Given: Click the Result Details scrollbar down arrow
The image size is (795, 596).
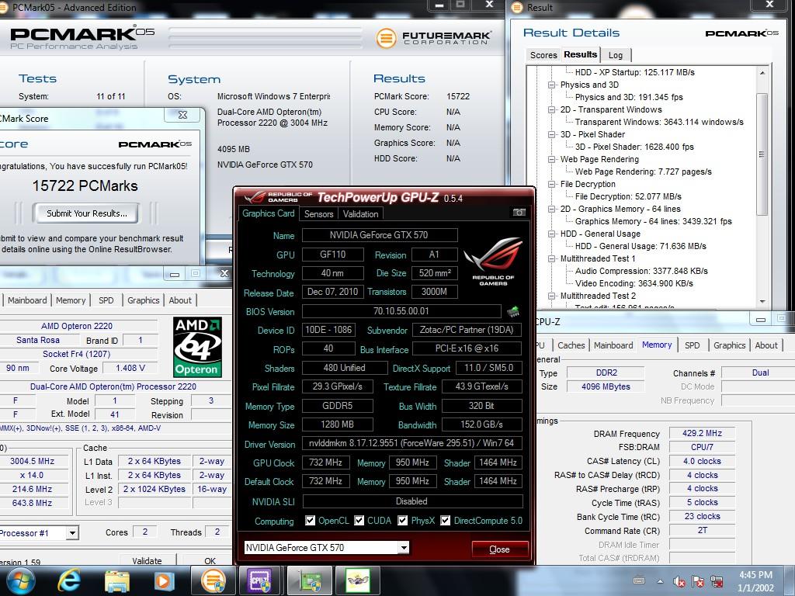Looking at the screenshot, I should pos(762,302).
